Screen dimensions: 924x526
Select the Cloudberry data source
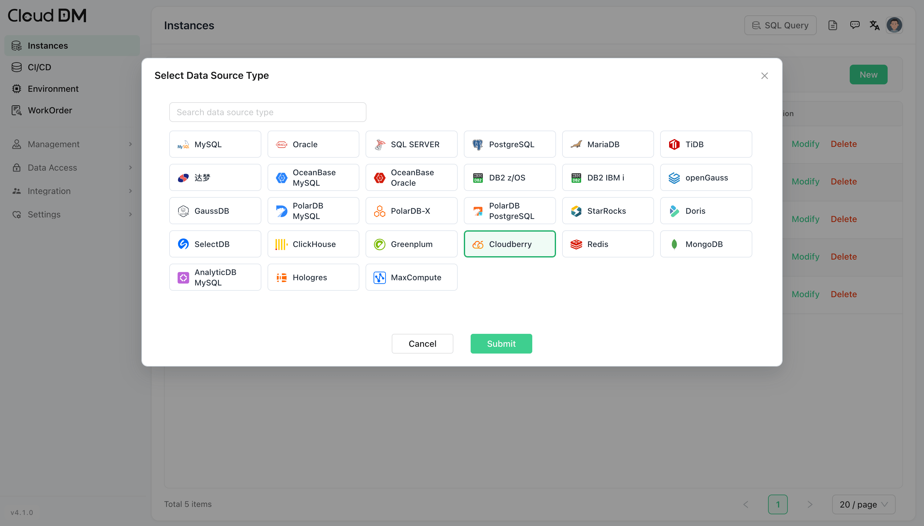click(510, 244)
